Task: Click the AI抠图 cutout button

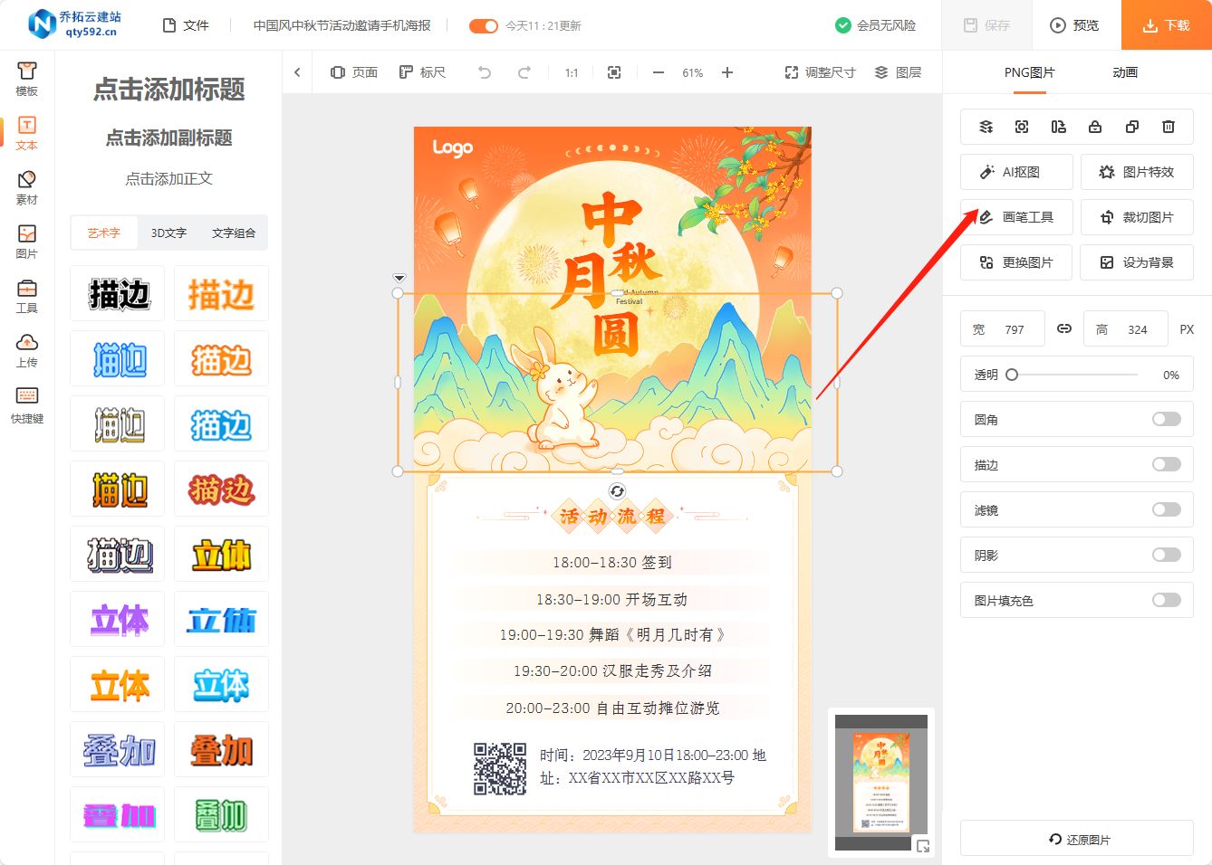Action: pos(1016,172)
